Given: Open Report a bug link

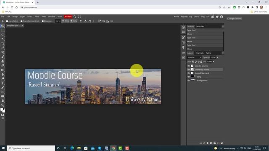Looking at the screenshot, I should click(187, 17).
